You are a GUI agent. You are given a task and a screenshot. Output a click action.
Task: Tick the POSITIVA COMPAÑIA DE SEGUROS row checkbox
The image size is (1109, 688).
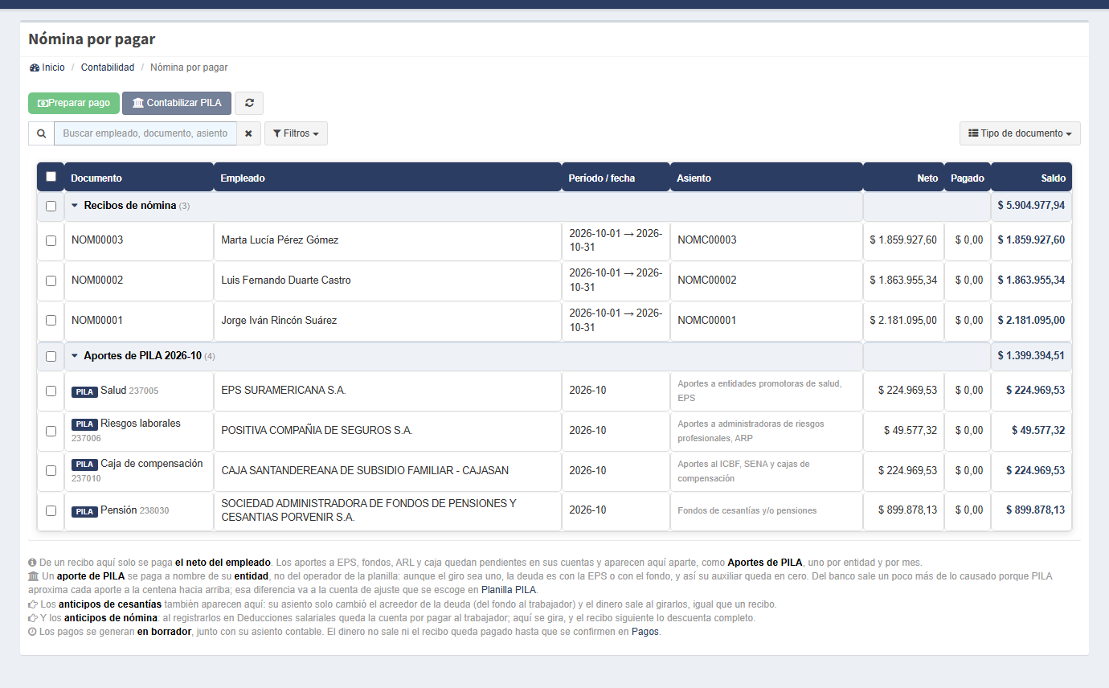click(51, 431)
